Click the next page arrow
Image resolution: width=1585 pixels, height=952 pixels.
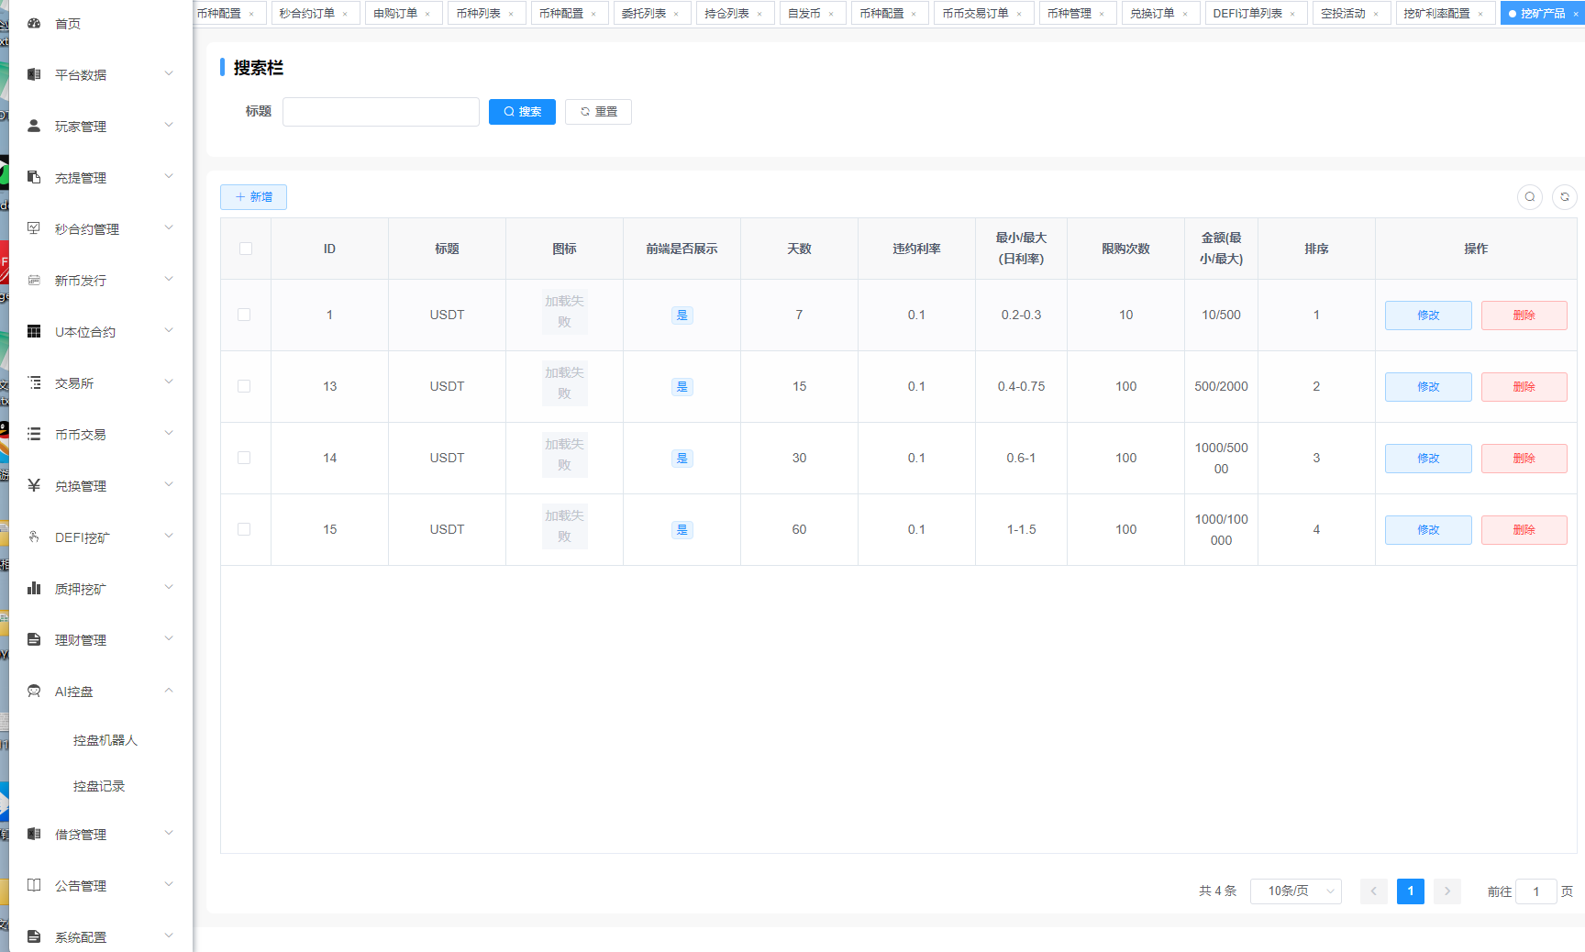pos(1447,891)
